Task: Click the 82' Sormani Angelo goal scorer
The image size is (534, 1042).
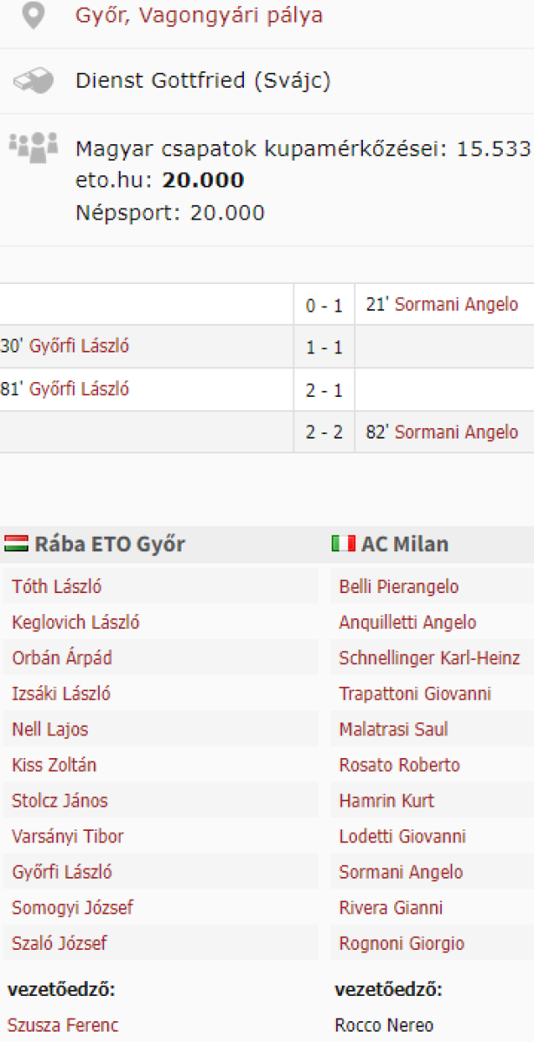Action: [x=456, y=432]
